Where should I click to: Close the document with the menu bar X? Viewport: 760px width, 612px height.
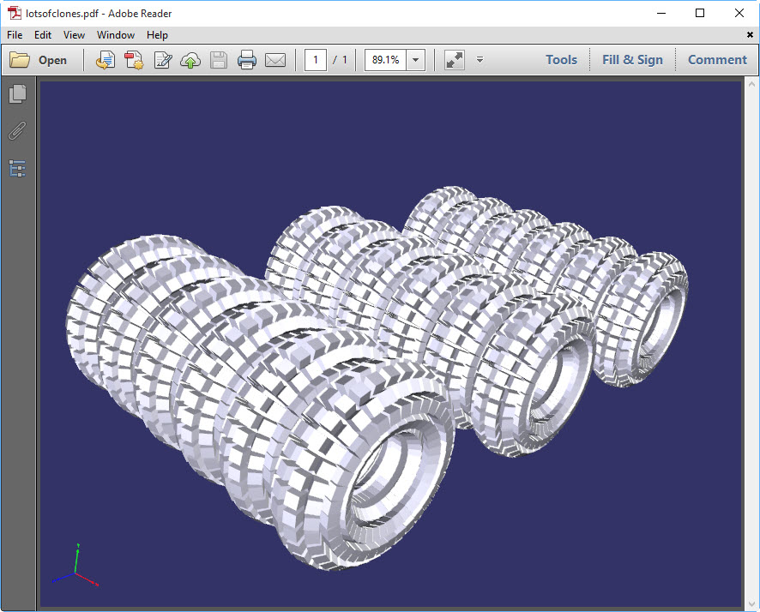coord(750,35)
